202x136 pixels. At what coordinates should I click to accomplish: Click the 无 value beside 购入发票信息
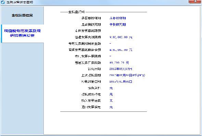pyautogui.click(x=111, y=101)
